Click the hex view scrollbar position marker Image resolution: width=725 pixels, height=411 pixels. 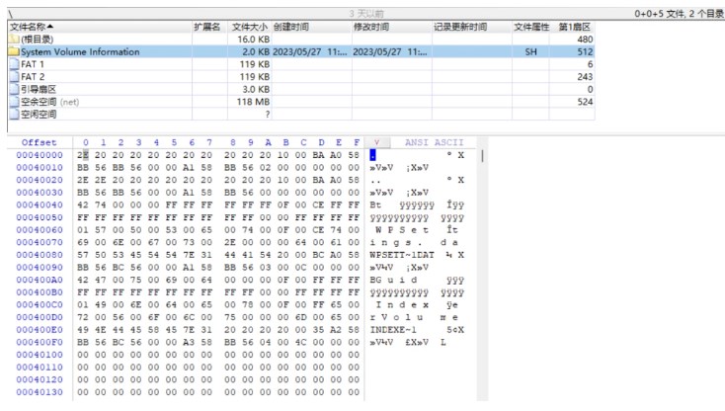point(482,155)
